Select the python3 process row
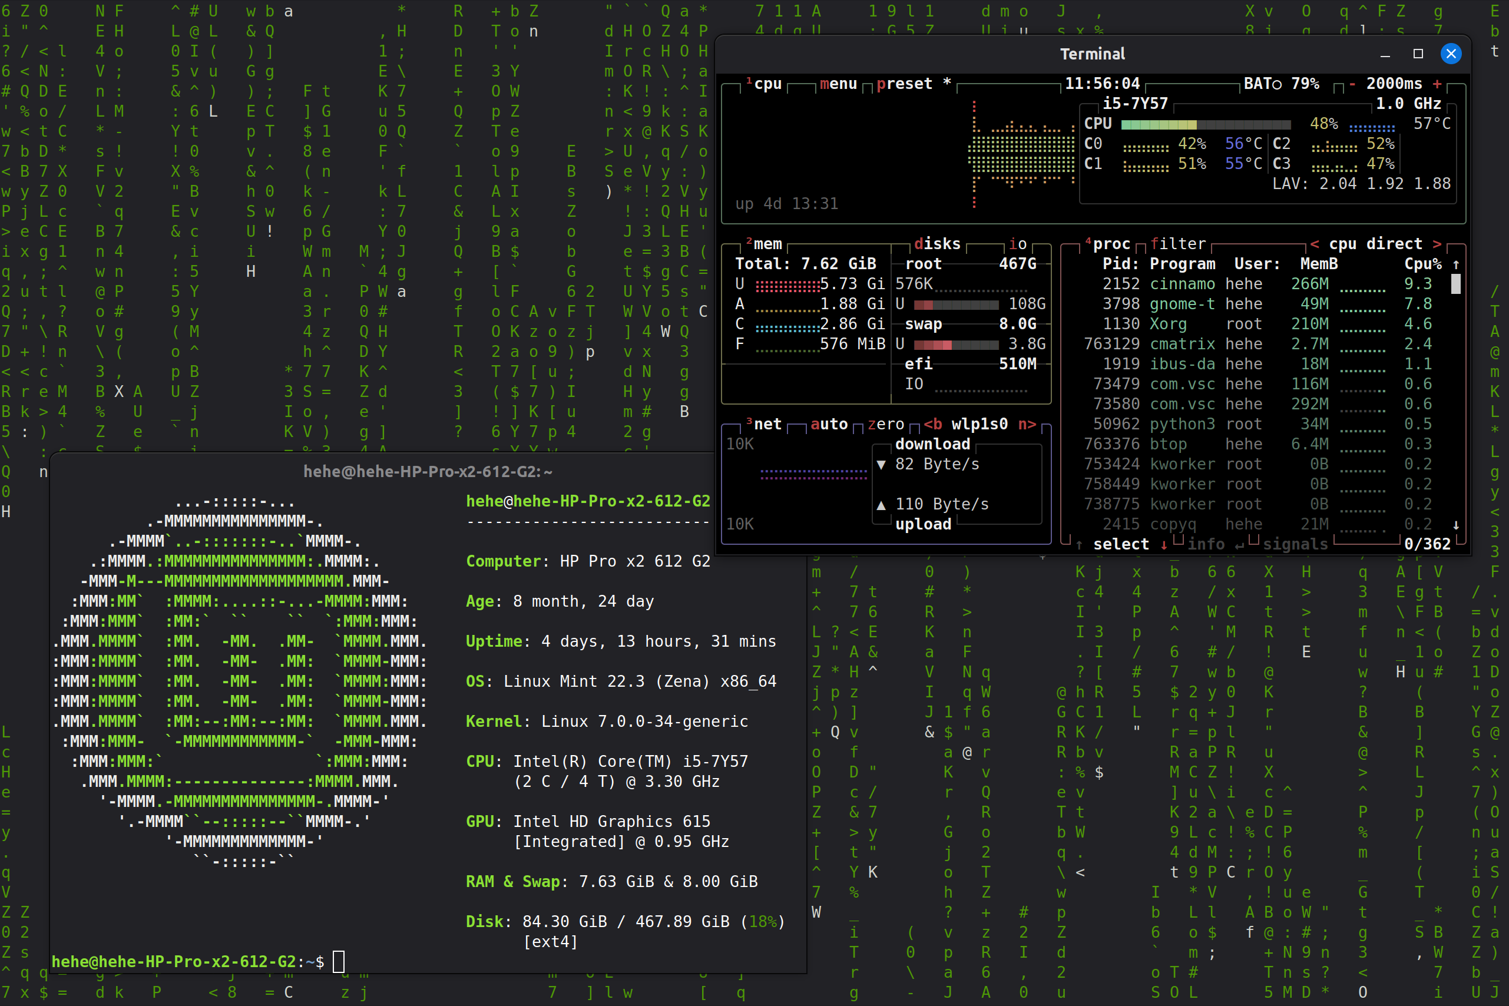 1263,424
